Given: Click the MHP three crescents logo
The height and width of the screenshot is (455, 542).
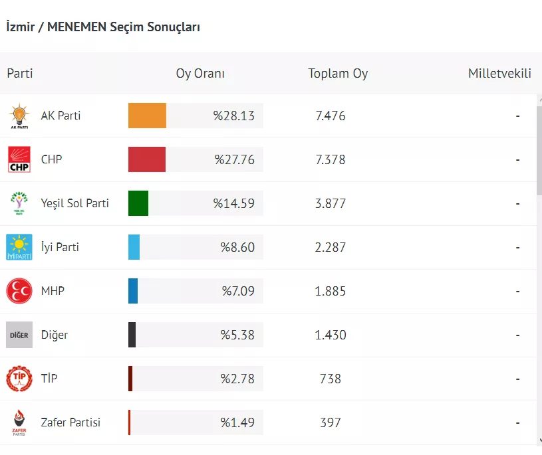Looking at the screenshot, I should 19,291.
